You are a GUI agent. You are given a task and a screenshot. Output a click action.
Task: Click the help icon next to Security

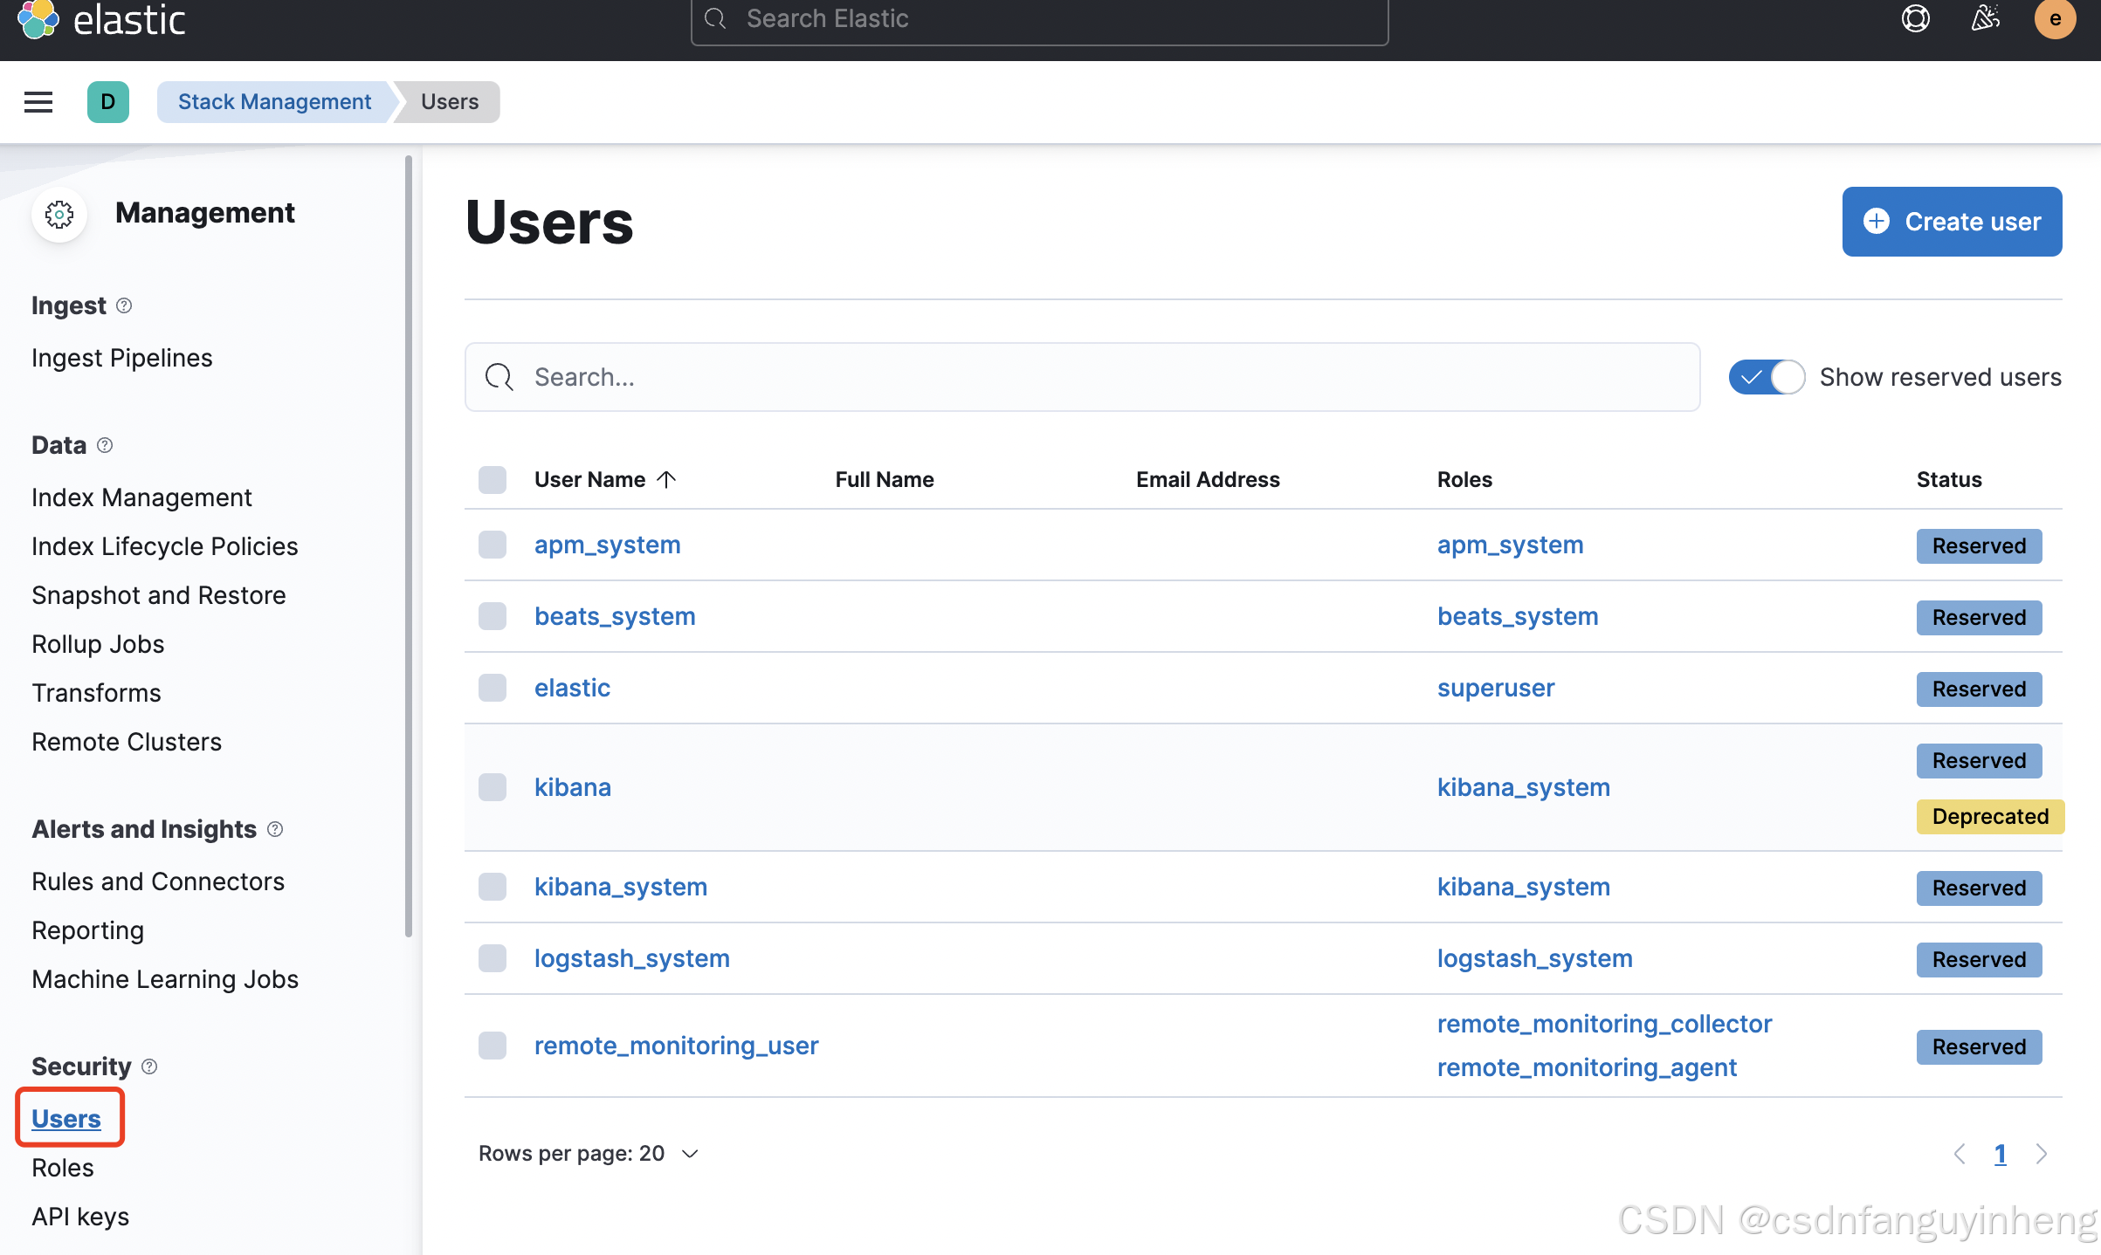149,1066
